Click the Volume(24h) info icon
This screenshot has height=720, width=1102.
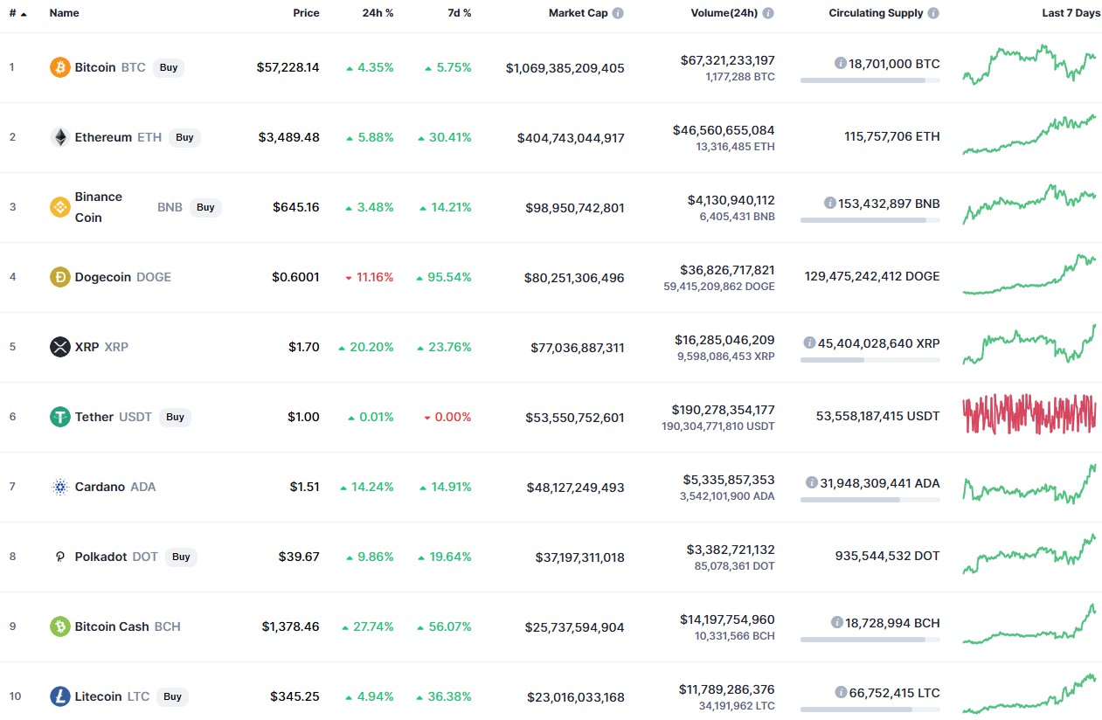click(x=767, y=13)
